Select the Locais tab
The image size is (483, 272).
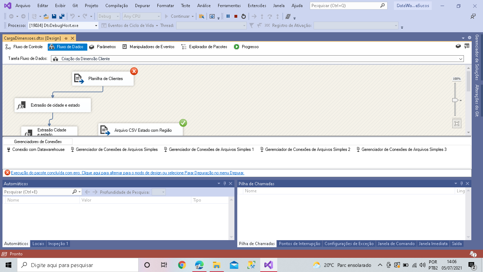click(38, 244)
